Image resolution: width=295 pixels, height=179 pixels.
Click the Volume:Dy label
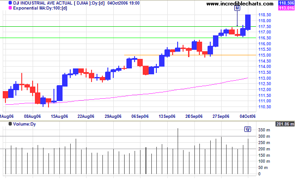[x=24, y=124]
